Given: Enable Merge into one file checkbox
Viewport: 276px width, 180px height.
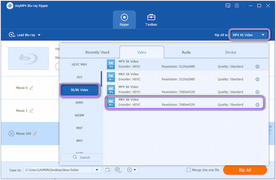Looking at the screenshot, I should coord(189,170).
